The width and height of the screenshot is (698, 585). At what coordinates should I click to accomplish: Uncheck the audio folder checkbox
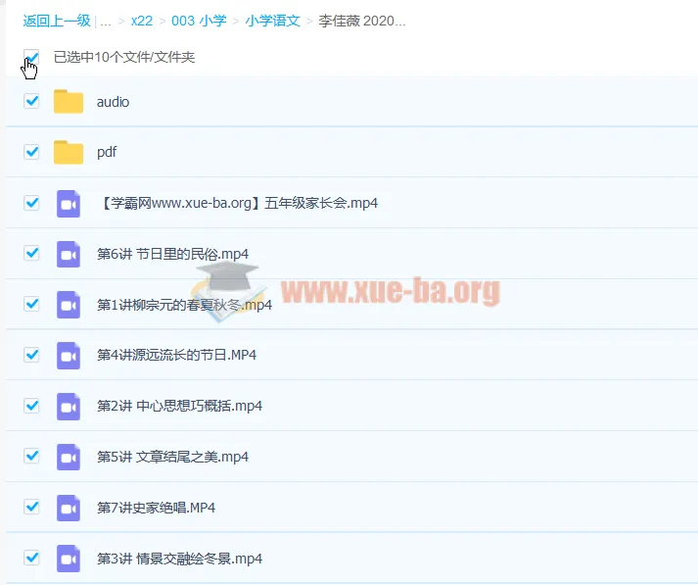[x=31, y=101]
